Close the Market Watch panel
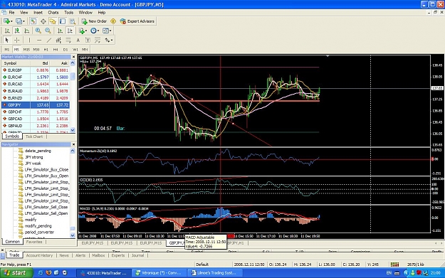The width and height of the screenshot is (445, 278). [73, 57]
